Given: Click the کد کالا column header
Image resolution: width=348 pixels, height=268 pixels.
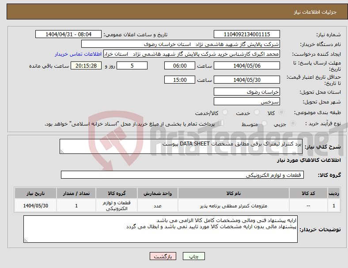Looking at the screenshot, I should pyautogui.click(x=308, y=193).
